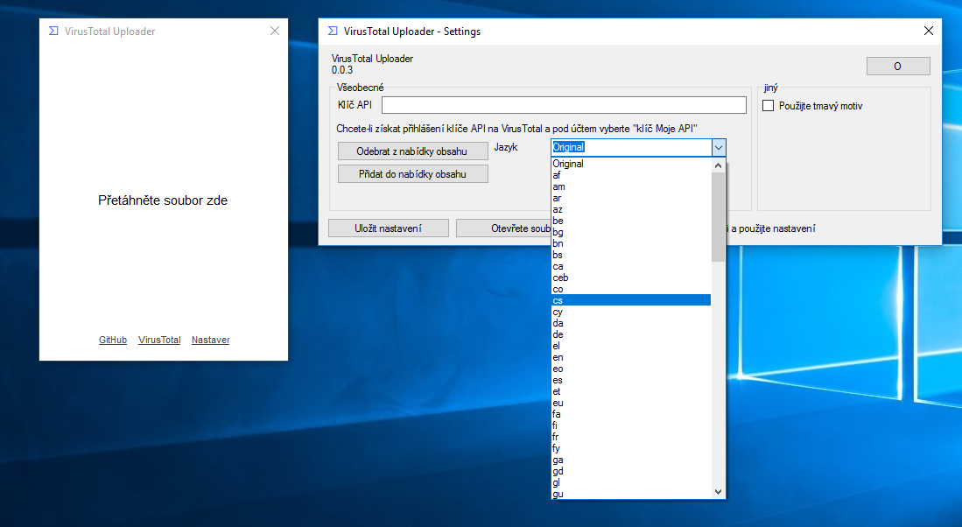962x527 pixels.
Task: Focus the 'Klíč API' input field
Action: [x=564, y=105]
